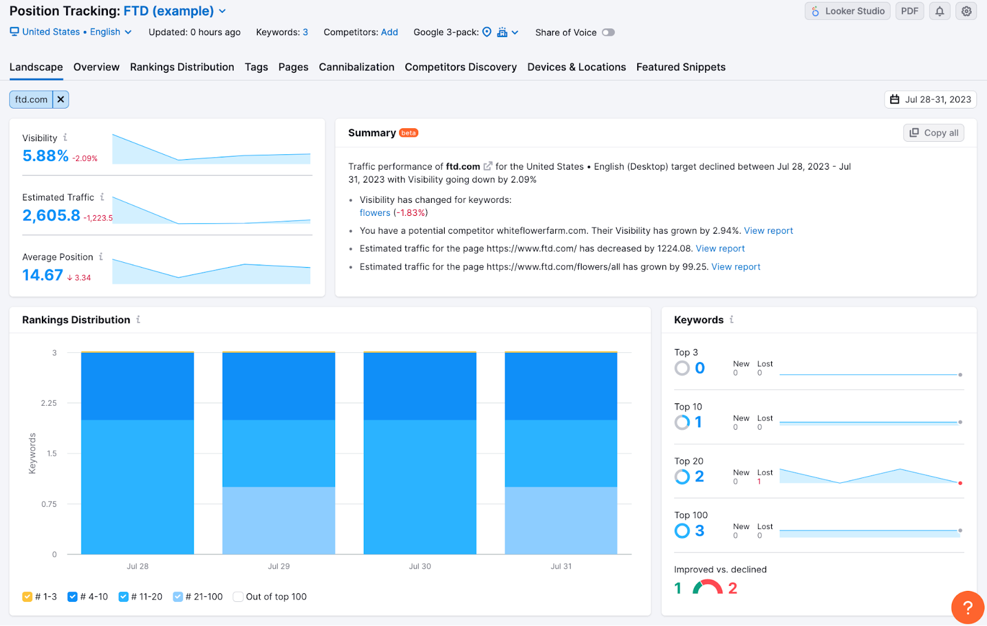
Task: Expand the FTD (example) project dropdown
Action: [175, 11]
